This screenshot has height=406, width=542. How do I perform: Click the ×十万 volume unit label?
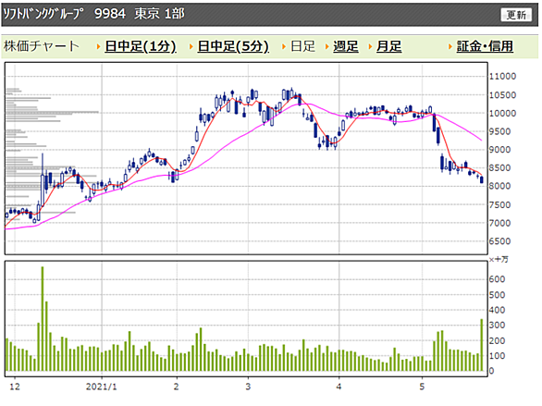click(499, 260)
